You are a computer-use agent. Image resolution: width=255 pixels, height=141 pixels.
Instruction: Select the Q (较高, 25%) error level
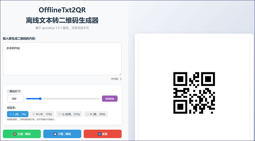[x=69, y=114]
